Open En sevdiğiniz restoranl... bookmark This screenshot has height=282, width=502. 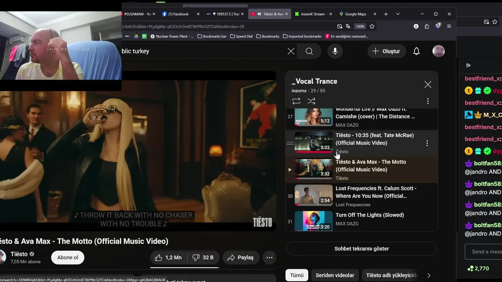tap(347, 36)
